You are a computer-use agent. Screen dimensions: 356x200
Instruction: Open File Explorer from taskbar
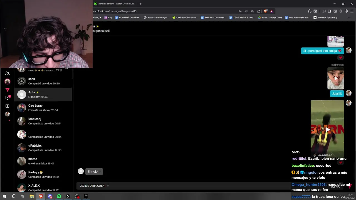(32, 196)
